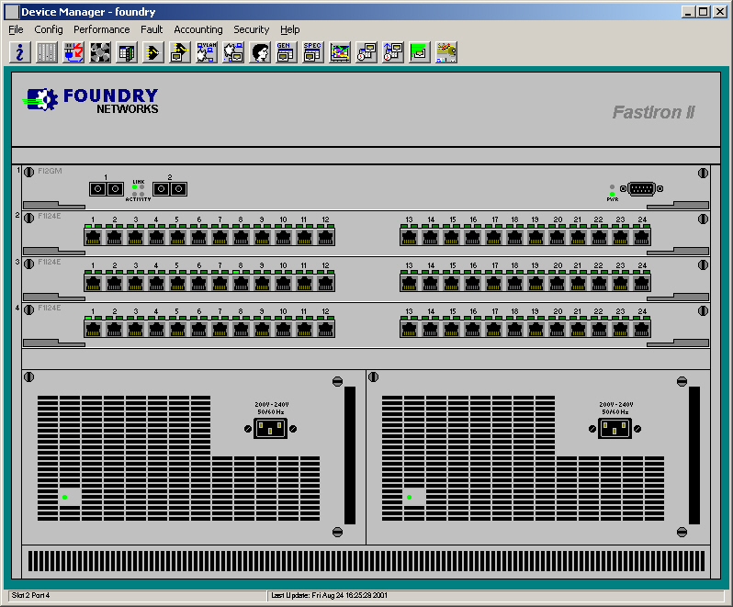Select port 24 on slot 4 module
This screenshot has height=607, width=733.
[x=642, y=329]
